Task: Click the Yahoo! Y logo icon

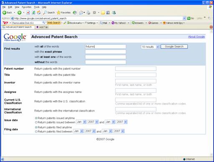Action: coord(5,23)
